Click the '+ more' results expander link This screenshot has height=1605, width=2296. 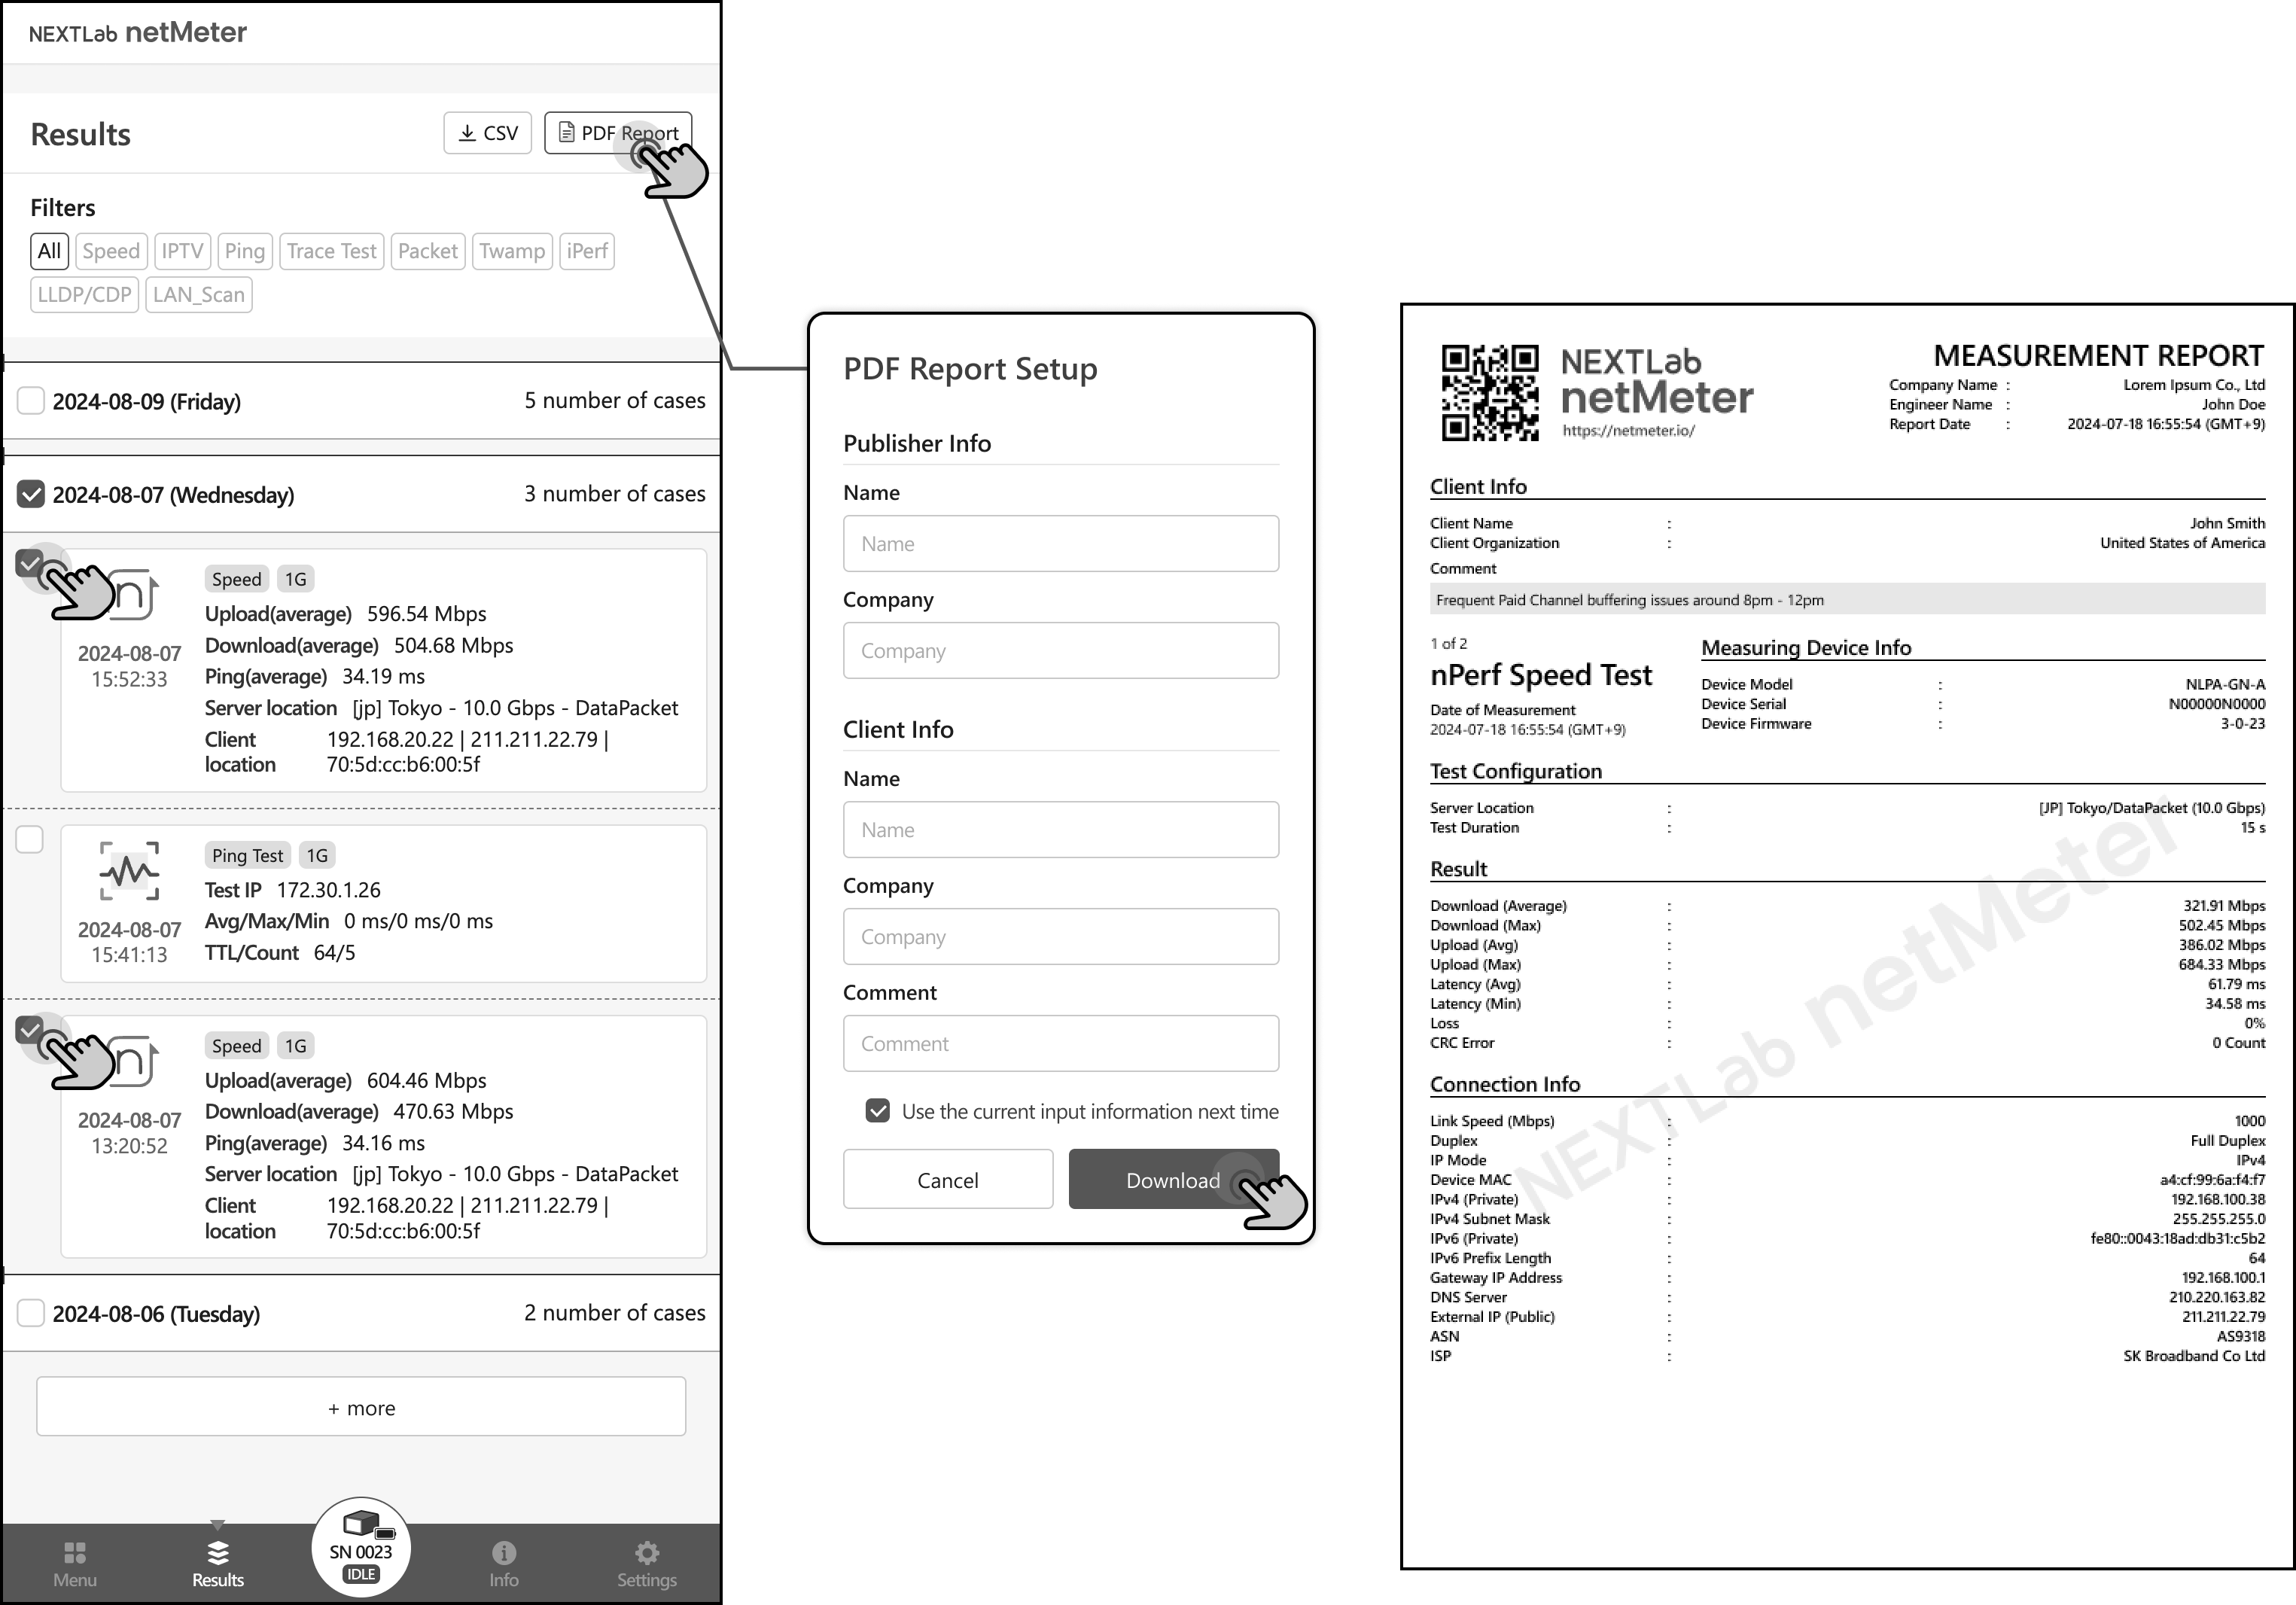coord(363,1405)
